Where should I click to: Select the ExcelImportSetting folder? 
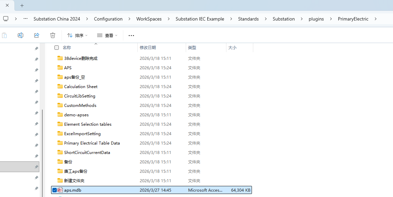pyautogui.click(x=82, y=133)
